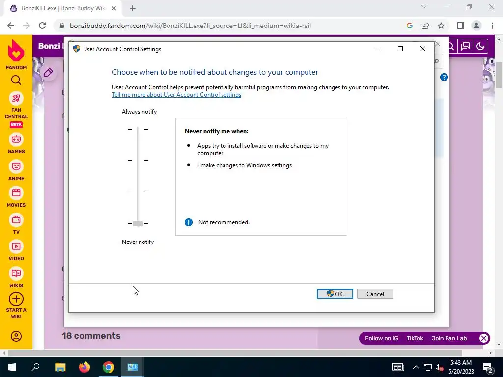Click Follow on IG link

(x=381, y=338)
